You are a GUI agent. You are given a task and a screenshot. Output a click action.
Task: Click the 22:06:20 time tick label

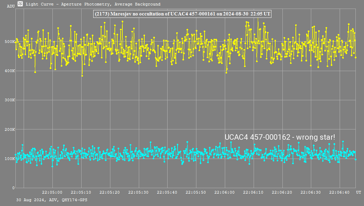click(x=282, y=193)
